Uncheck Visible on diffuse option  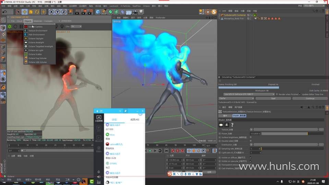click(x=251, y=157)
